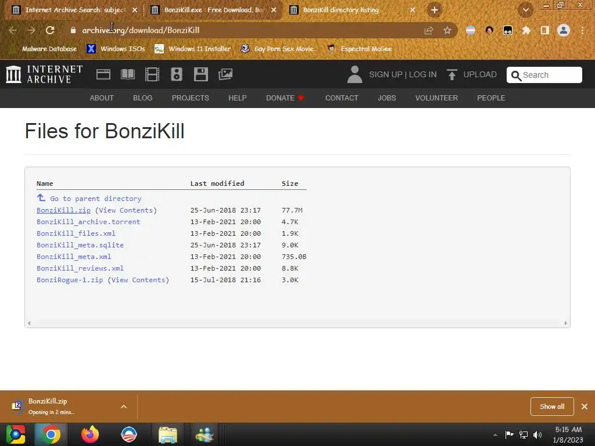This screenshot has height=446, width=595.
Task: Download BonziRogue-1.zip link
Action: (x=70, y=280)
